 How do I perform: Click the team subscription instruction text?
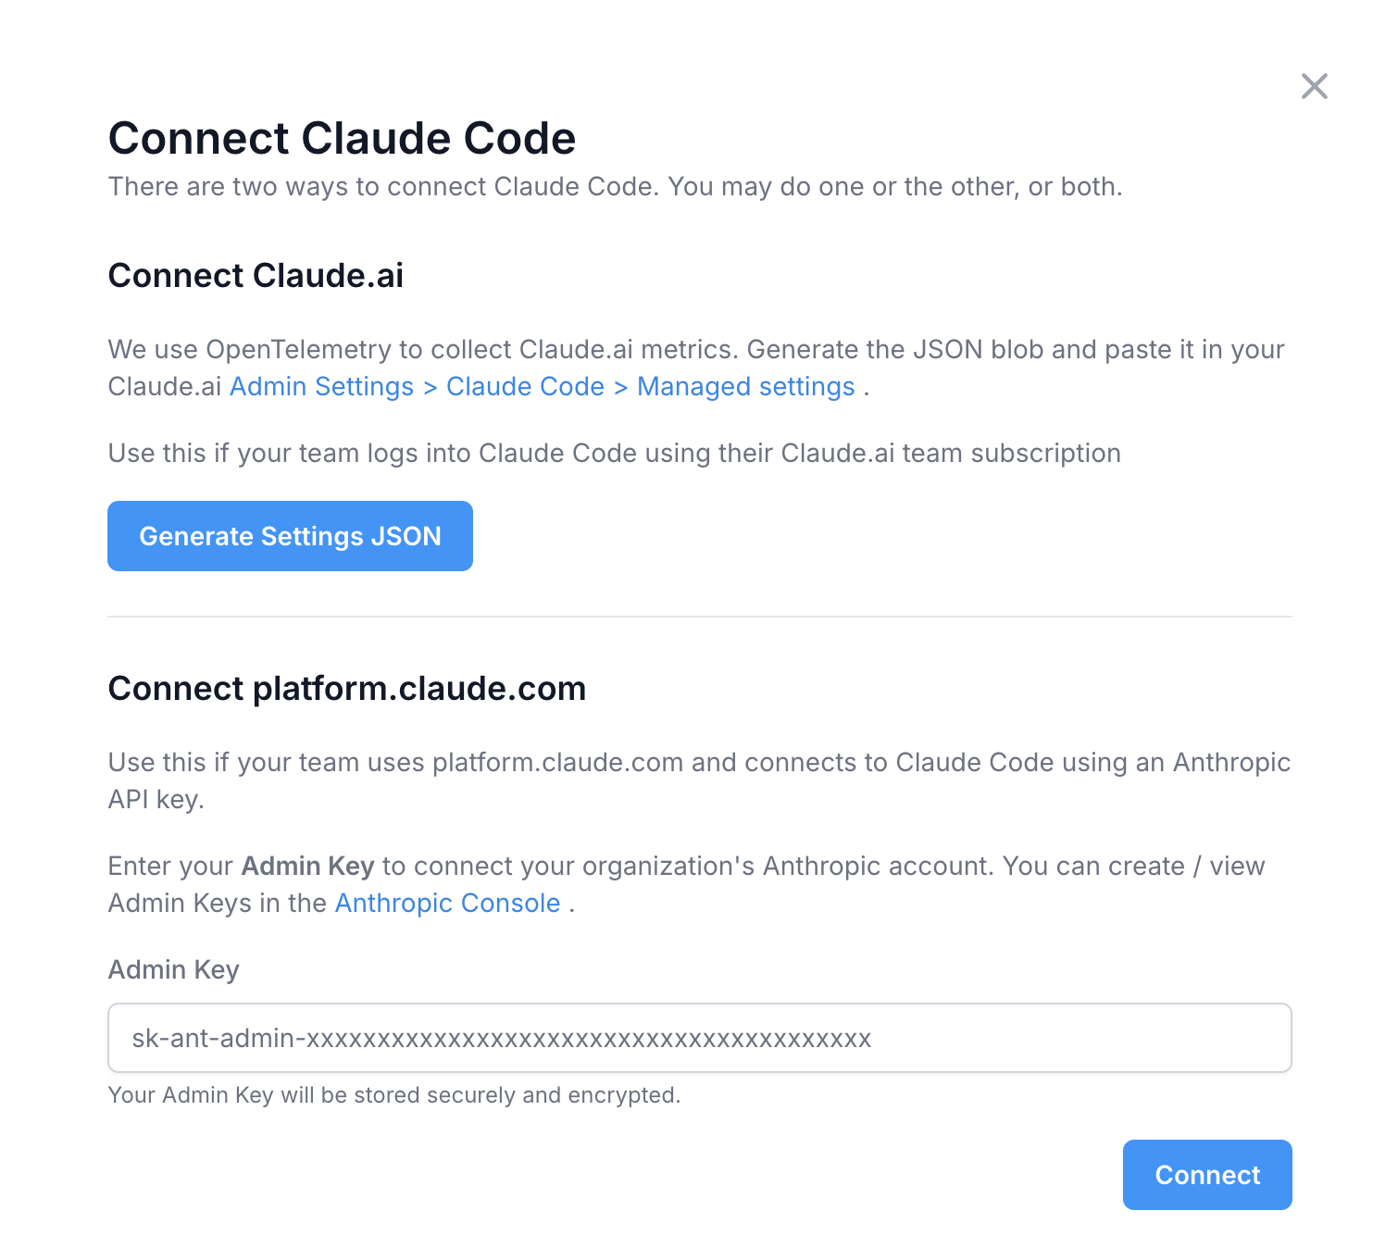pyautogui.click(x=614, y=453)
